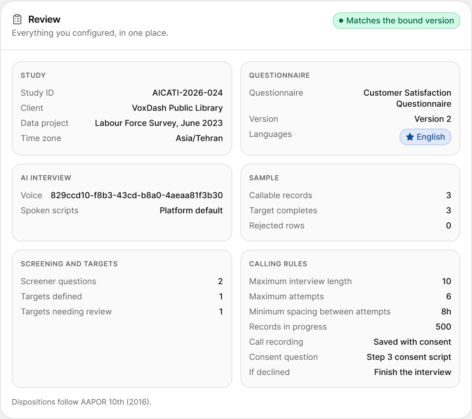Click 'Saved with consent' call recording value

(412, 342)
